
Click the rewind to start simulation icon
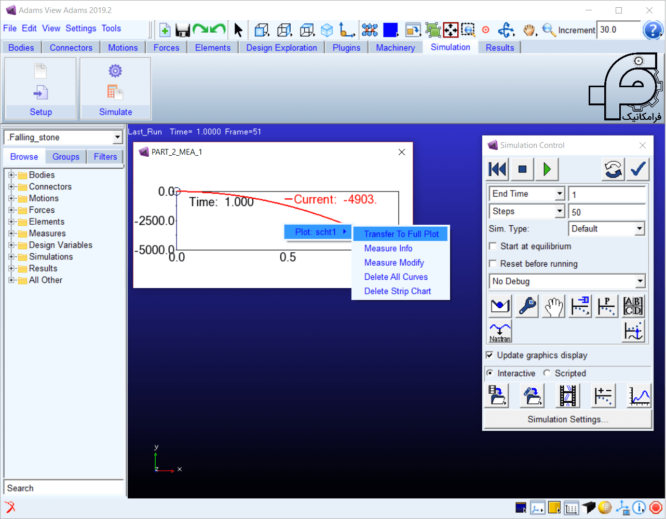pyautogui.click(x=497, y=169)
